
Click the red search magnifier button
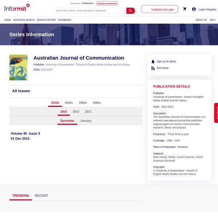coord(130,11)
